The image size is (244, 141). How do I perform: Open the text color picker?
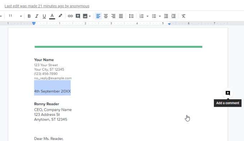(52, 16)
